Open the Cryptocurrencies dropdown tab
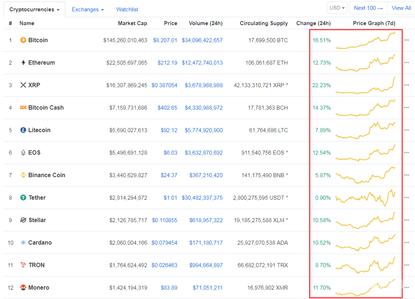Viewport: 415px width, 299px height. click(35, 9)
